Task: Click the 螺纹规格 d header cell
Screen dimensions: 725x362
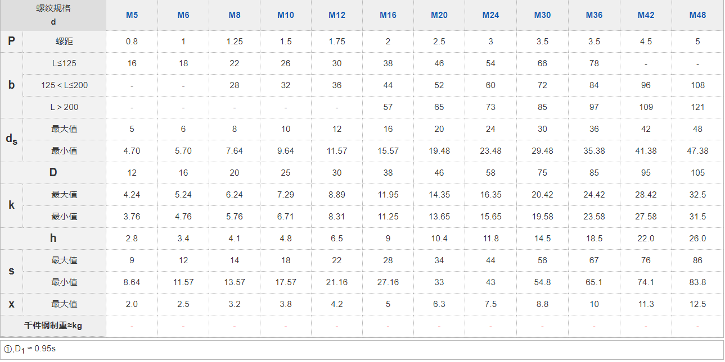Action: click(x=53, y=15)
